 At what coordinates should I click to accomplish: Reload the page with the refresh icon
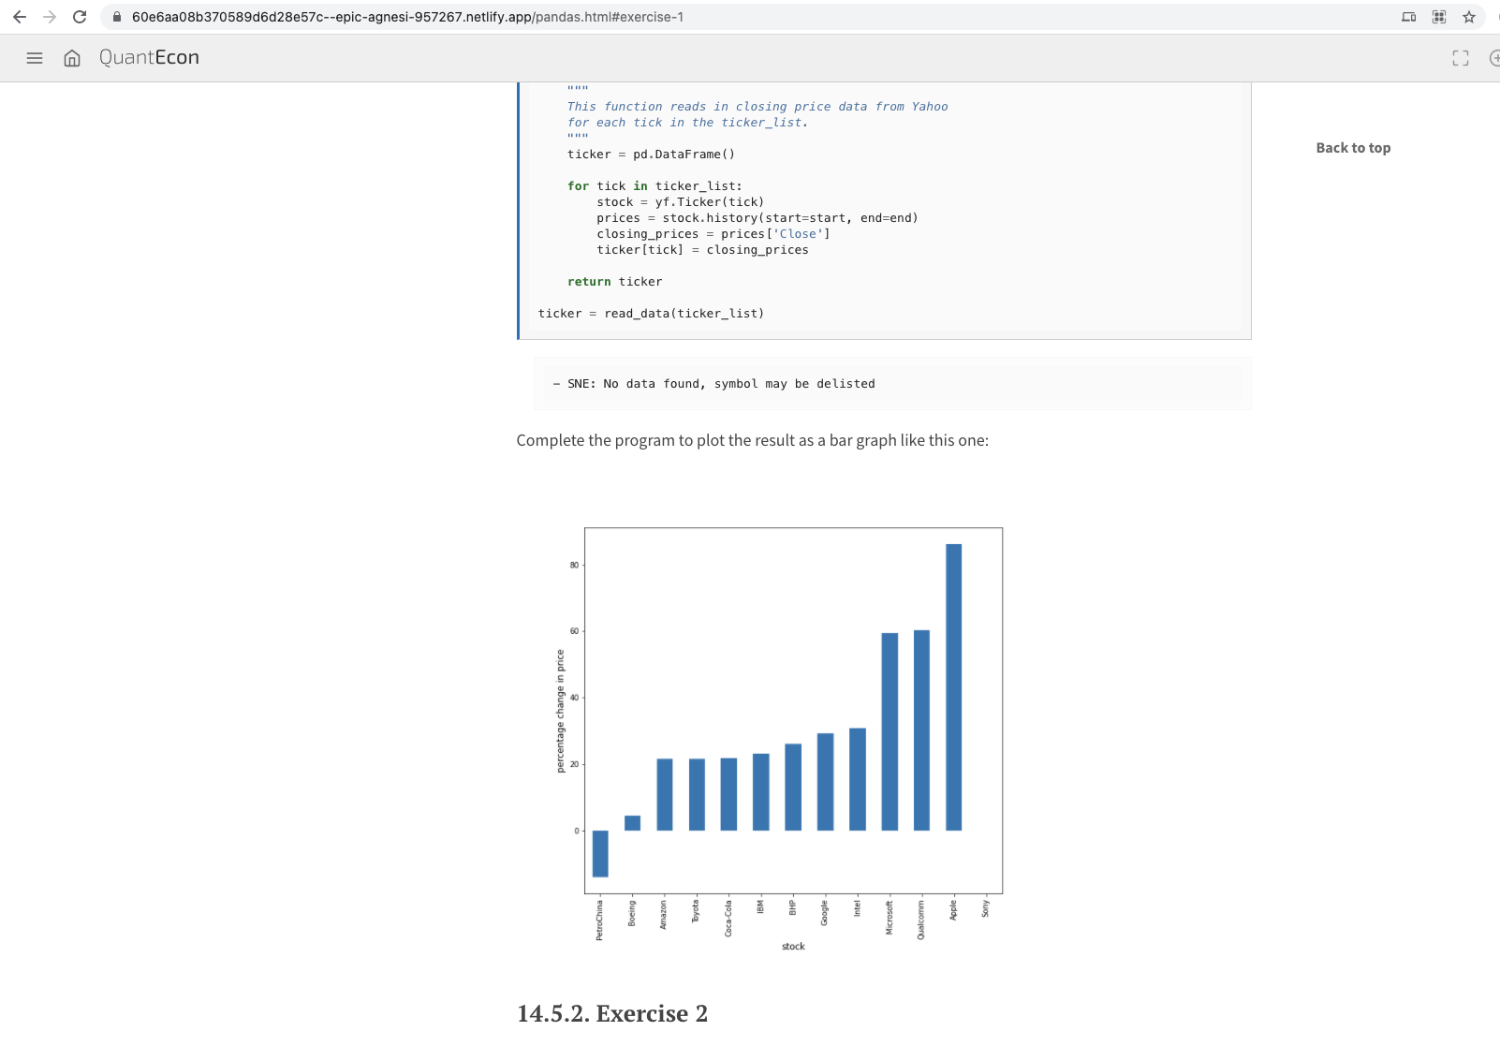click(x=80, y=17)
